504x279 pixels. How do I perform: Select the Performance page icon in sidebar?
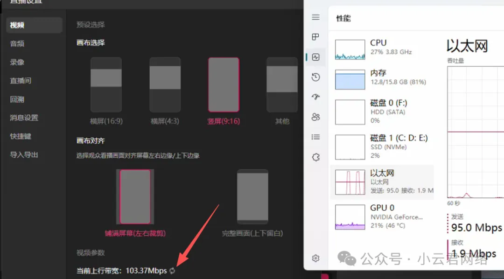tap(316, 57)
